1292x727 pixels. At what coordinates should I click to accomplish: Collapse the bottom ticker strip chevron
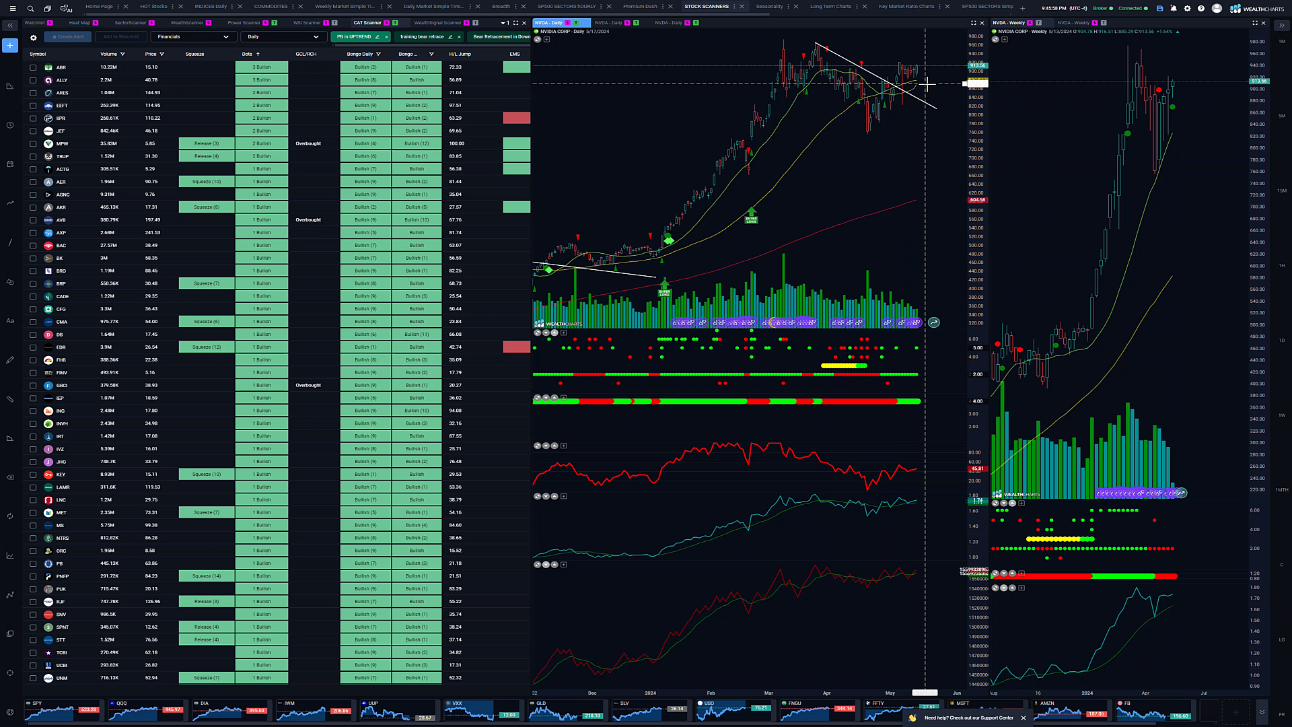(1262, 712)
